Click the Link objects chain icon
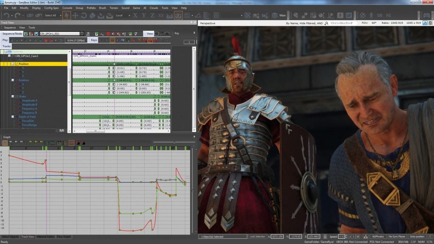This screenshot has width=434, height=244. click(30, 16)
